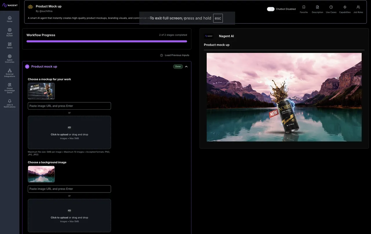Show the Use Cases tab
This screenshot has width=371, height=234.
[331, 9]
